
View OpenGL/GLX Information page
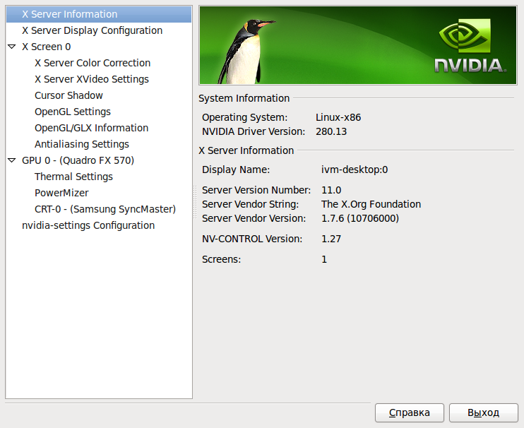coord(91,128)
